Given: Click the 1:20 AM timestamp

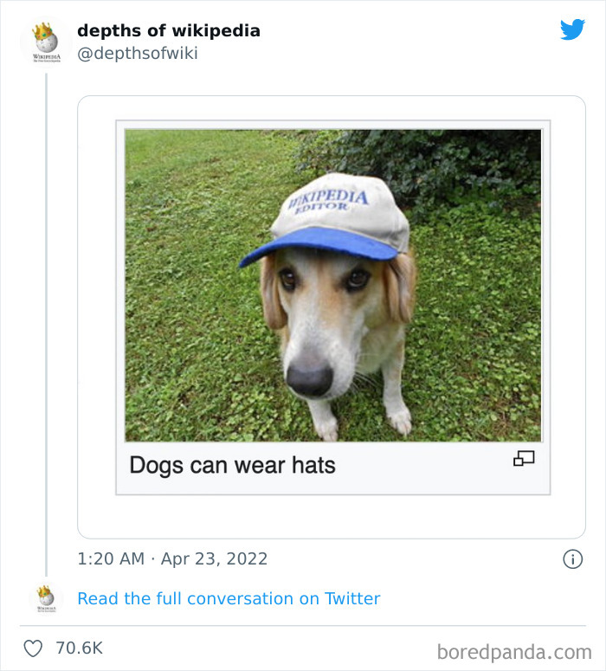Looking at the screenshot, I should coord(111,559).
